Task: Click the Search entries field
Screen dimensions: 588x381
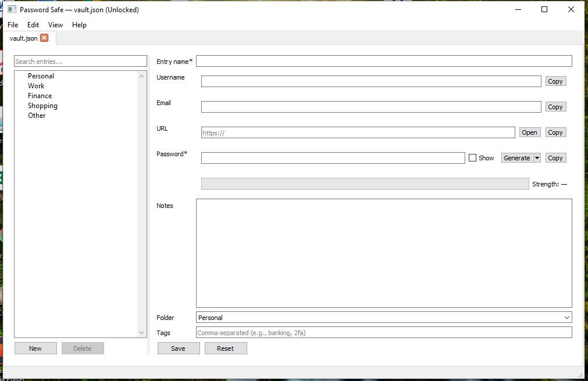Action: coord(80,60)
